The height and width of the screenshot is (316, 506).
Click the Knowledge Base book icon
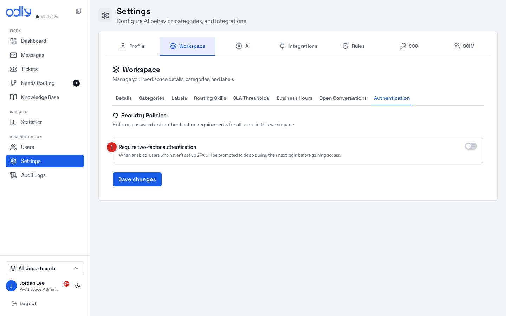tap(13, 97)
